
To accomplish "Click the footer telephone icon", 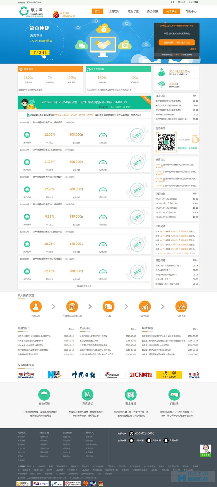I will pyautogui.click(x=132, y=433).
